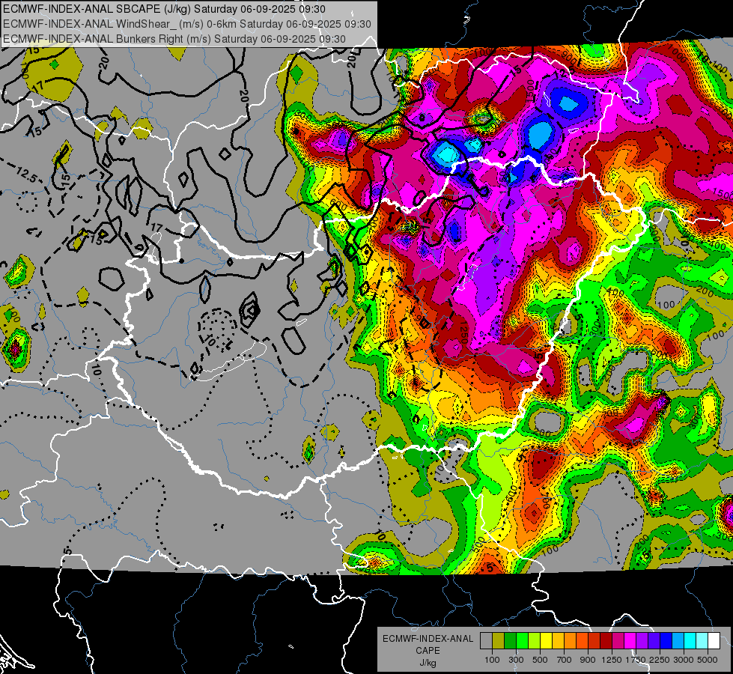Select the 700 value under the legend bar
The height and width of the screenshot is (674, 733).
tap(565, 660)
